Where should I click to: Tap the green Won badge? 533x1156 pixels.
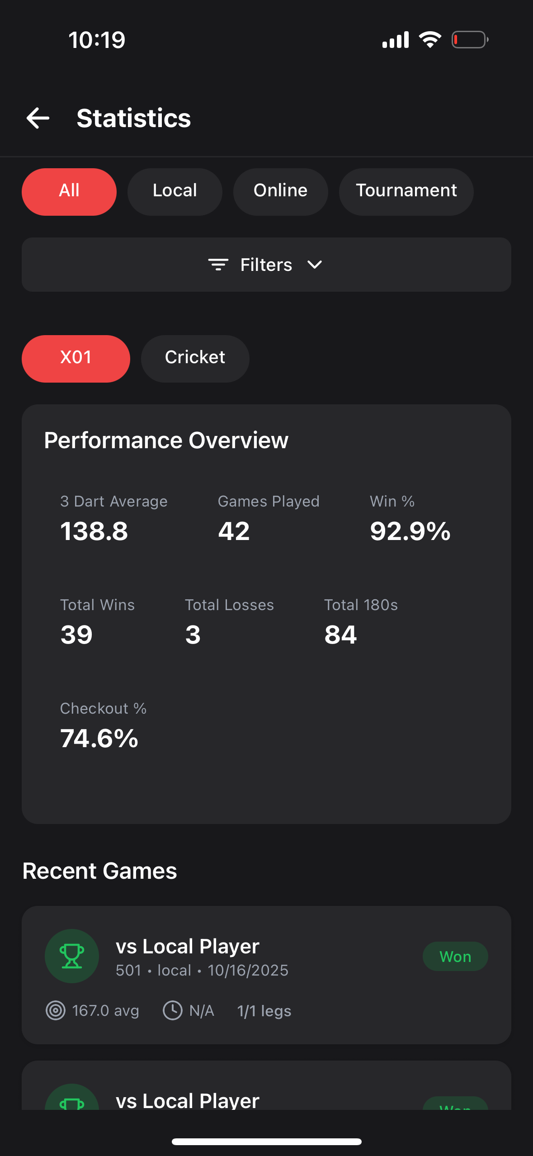[x=455, y=956]
